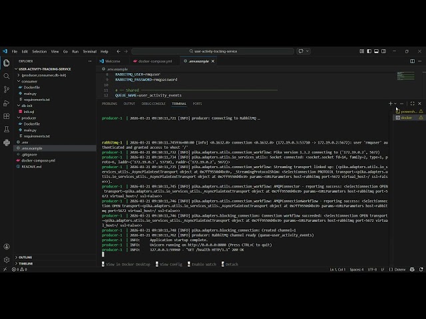Toggle the bottom panel visibility

coord(376,51)
